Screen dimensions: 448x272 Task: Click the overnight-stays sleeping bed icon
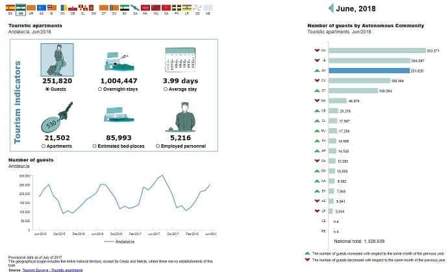[x=121, y=60]
